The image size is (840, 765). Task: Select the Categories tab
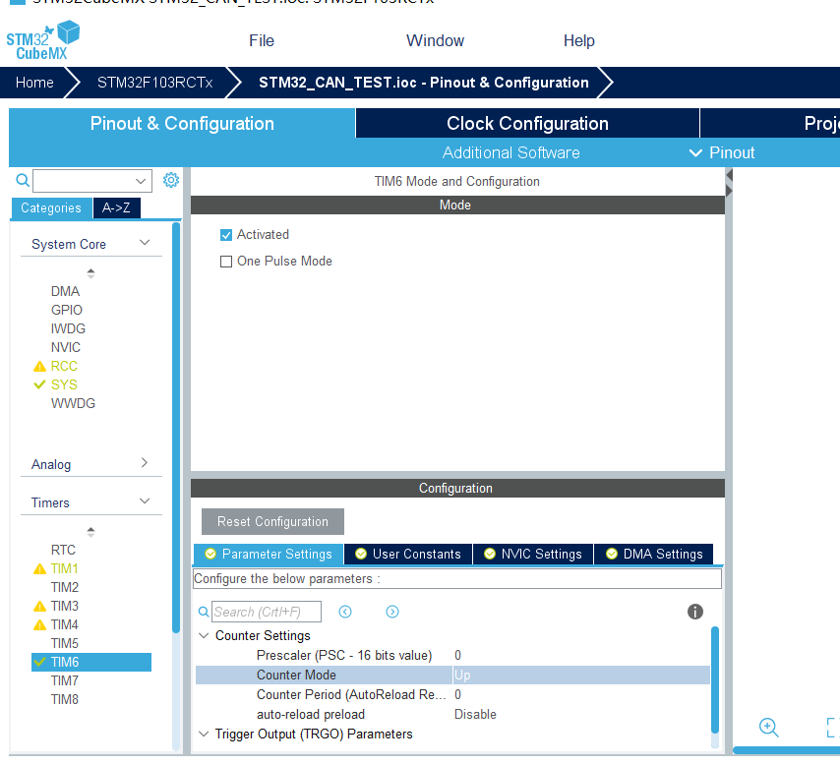pos(51,207)
